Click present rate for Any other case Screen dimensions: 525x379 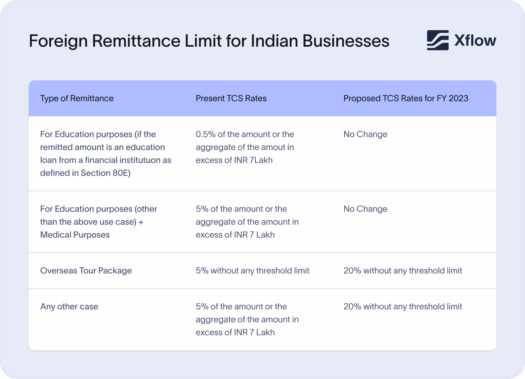tap(247, 319)
